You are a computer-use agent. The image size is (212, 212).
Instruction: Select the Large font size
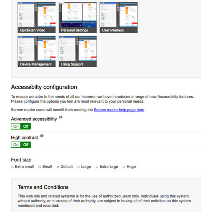(78, 167)
